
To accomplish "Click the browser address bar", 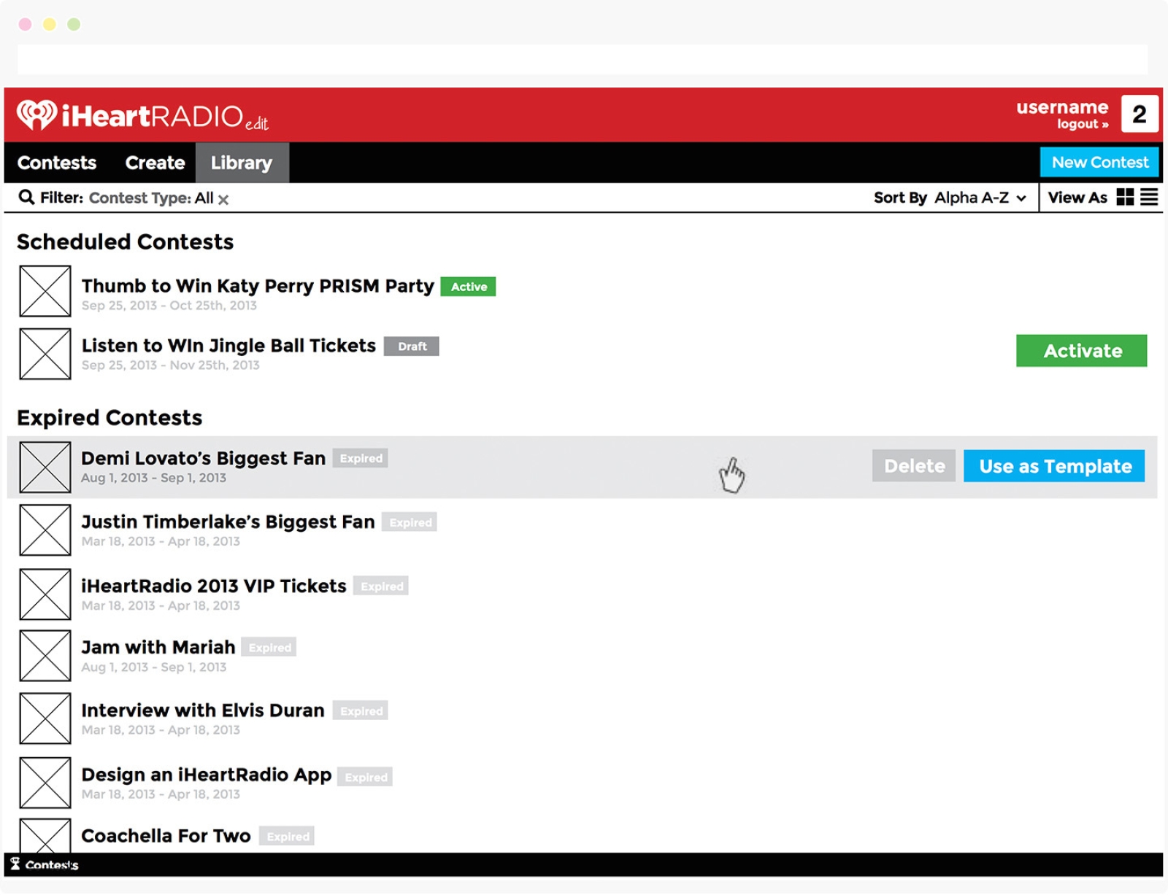I will point(583,60).
